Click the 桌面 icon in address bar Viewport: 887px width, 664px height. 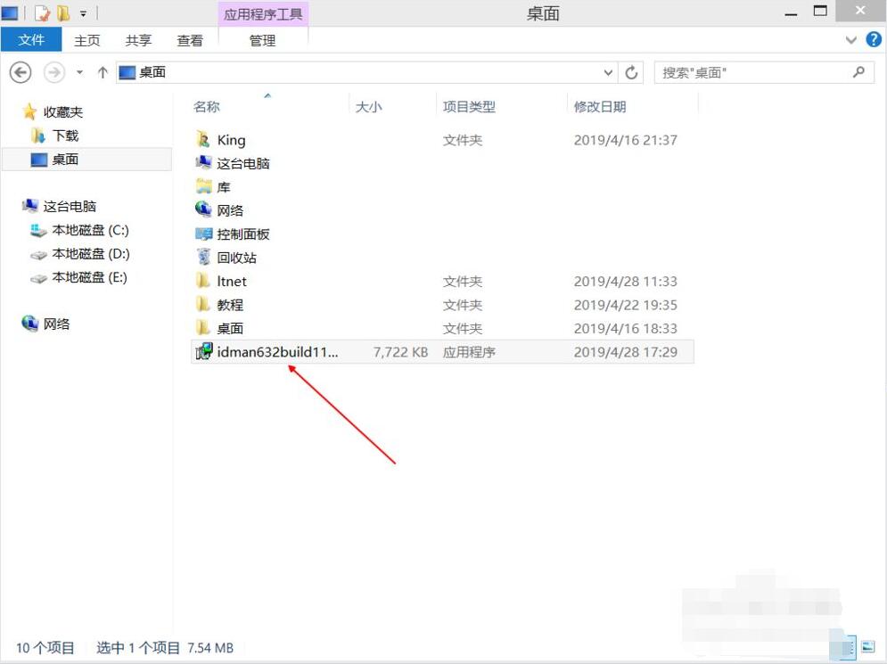pyautogui.click(x=127, y=72)
